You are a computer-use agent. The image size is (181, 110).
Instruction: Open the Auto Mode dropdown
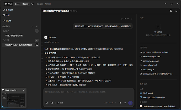[110, 103]
